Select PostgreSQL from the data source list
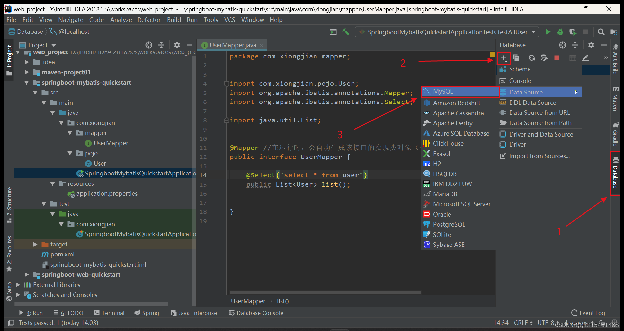The image size is (624, 331). 460,224
